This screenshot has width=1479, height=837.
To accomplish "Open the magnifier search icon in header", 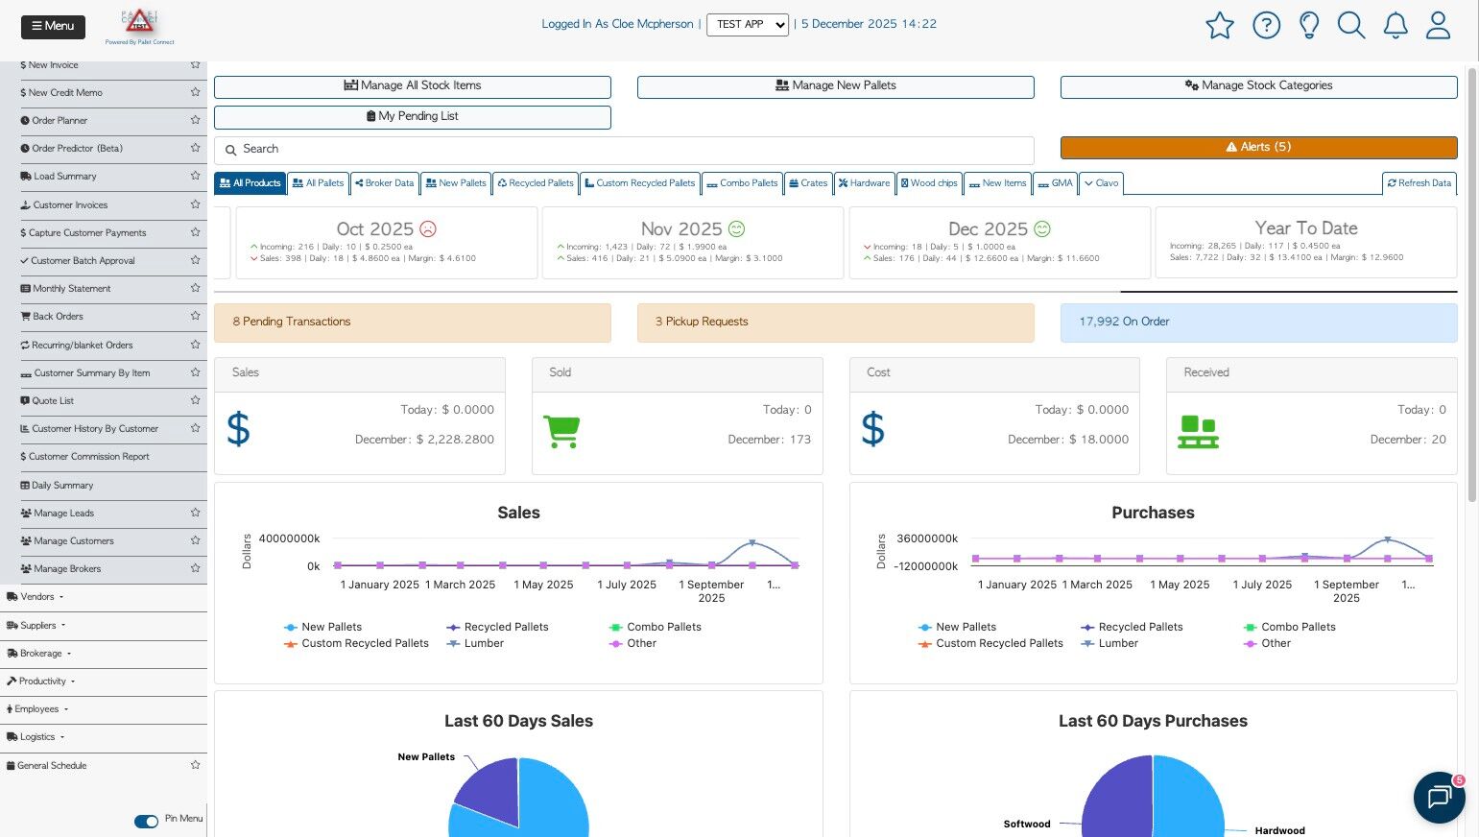I will point(1351,25).
